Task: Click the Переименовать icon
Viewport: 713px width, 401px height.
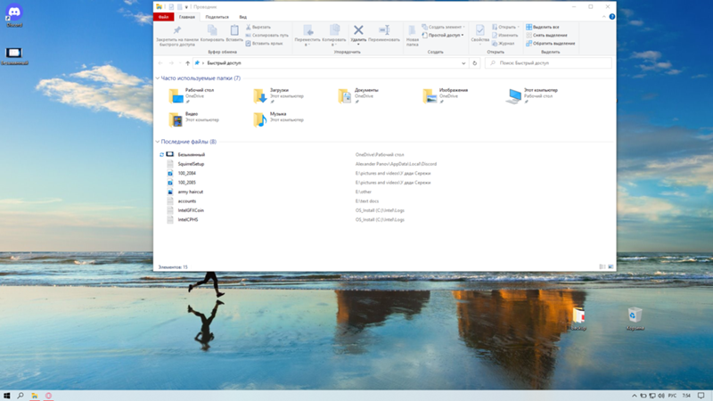Action: tap(384, 30)
